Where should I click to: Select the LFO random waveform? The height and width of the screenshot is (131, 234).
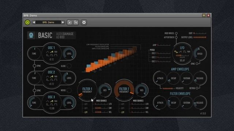click(189, 52)
